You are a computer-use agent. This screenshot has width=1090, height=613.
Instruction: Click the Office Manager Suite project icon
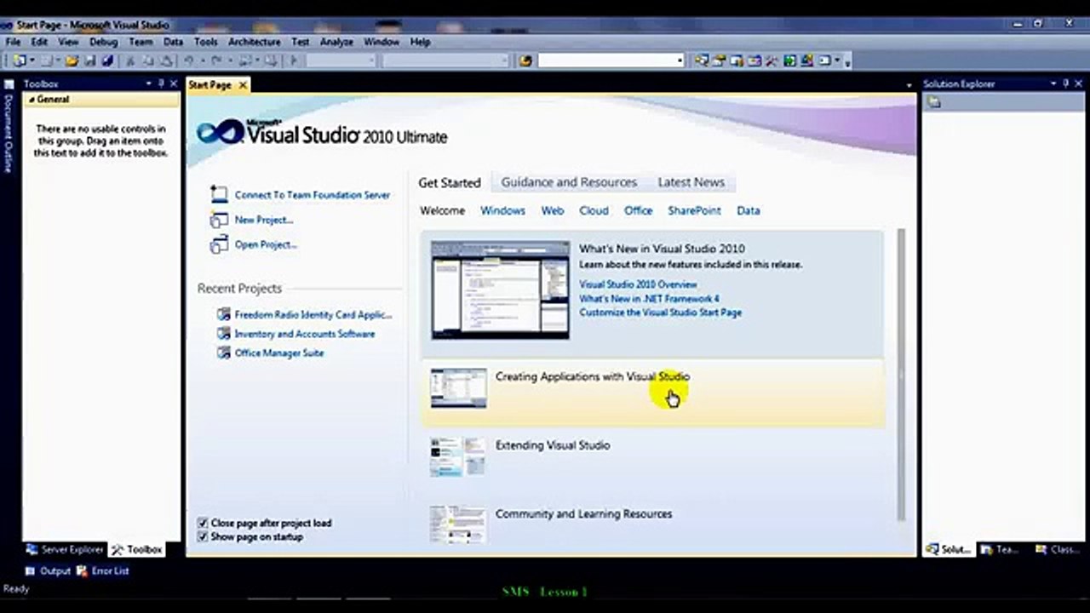pyautogui.click(x=224, y=352)
